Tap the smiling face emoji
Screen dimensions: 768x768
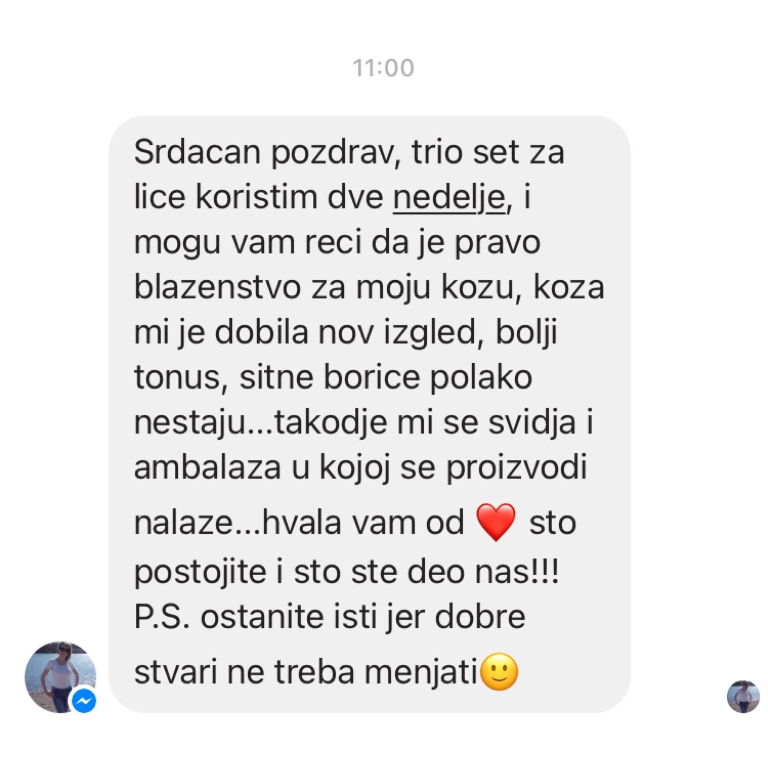[500, 672]
